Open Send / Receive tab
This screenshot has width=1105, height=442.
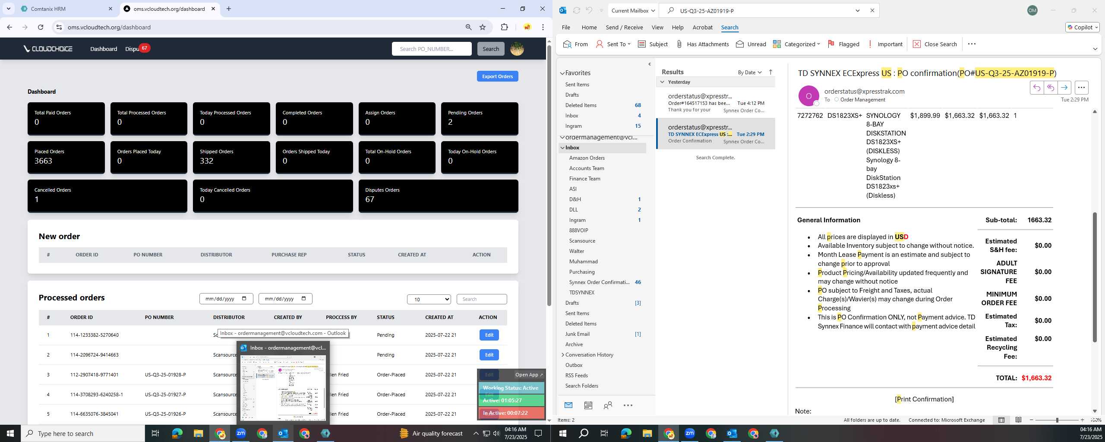click(624, 27)
